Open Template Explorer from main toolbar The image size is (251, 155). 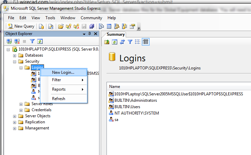pyautogui.click(x=125, y=26)
